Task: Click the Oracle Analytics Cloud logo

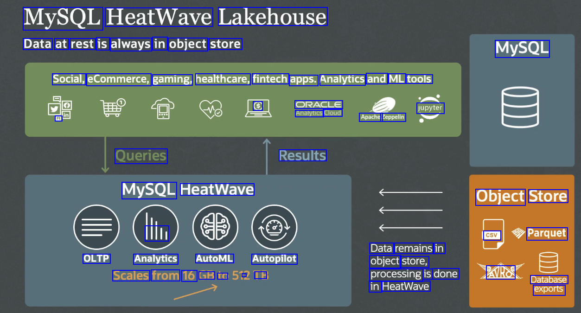Action: coord(319,109)
